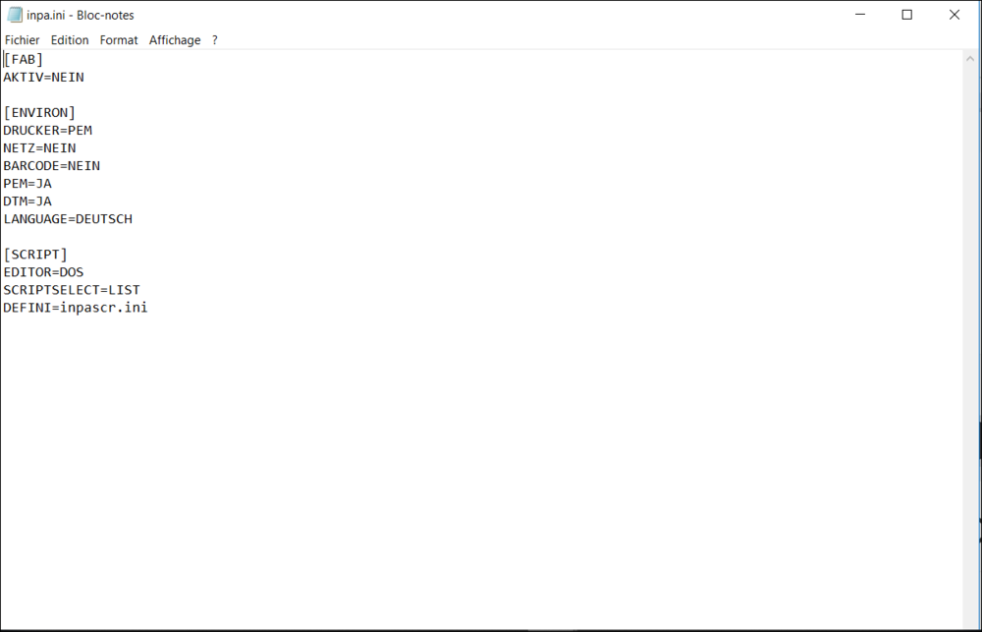Click the BARCODE=NEIN line
The width and height of the screenshot is (982, 632).
(52, 165)
